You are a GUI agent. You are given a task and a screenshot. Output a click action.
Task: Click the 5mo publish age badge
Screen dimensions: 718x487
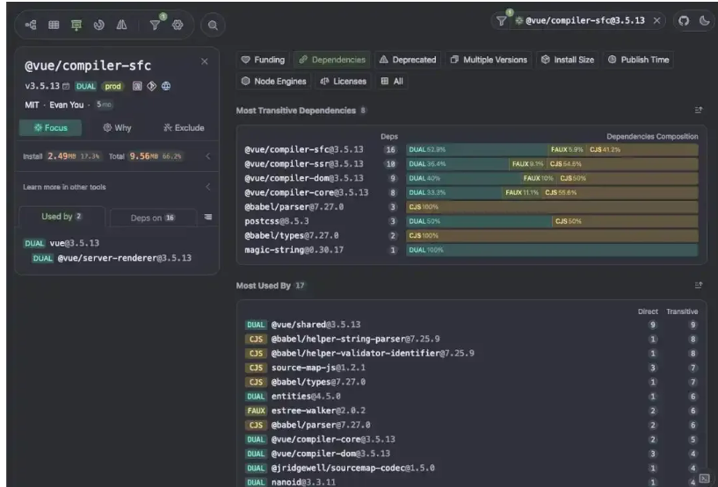pos(104,104)
